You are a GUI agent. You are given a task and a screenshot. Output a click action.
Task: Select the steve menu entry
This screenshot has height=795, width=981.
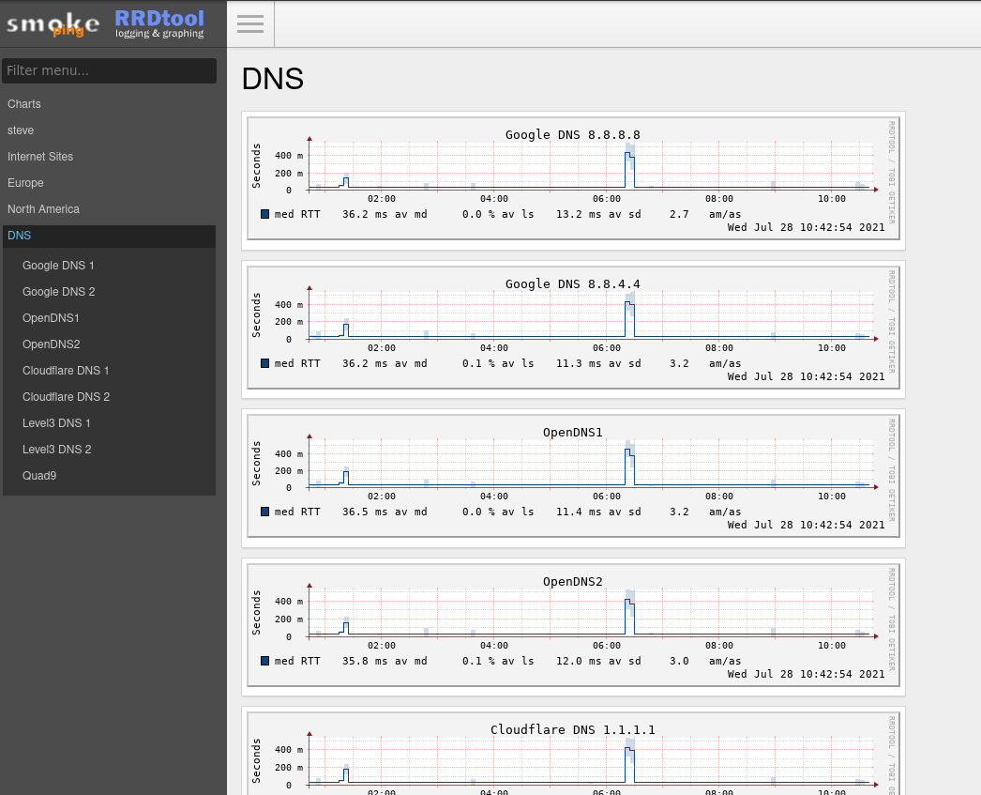(x=21, y=130)
